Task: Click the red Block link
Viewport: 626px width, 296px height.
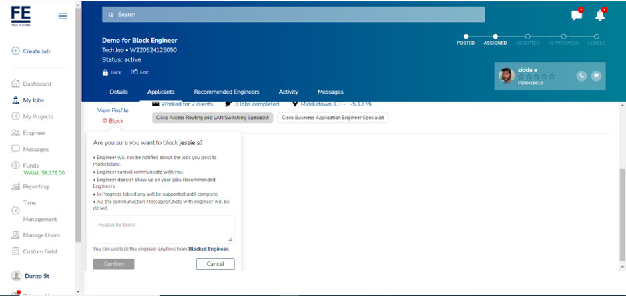Action: tap(113, 121)
